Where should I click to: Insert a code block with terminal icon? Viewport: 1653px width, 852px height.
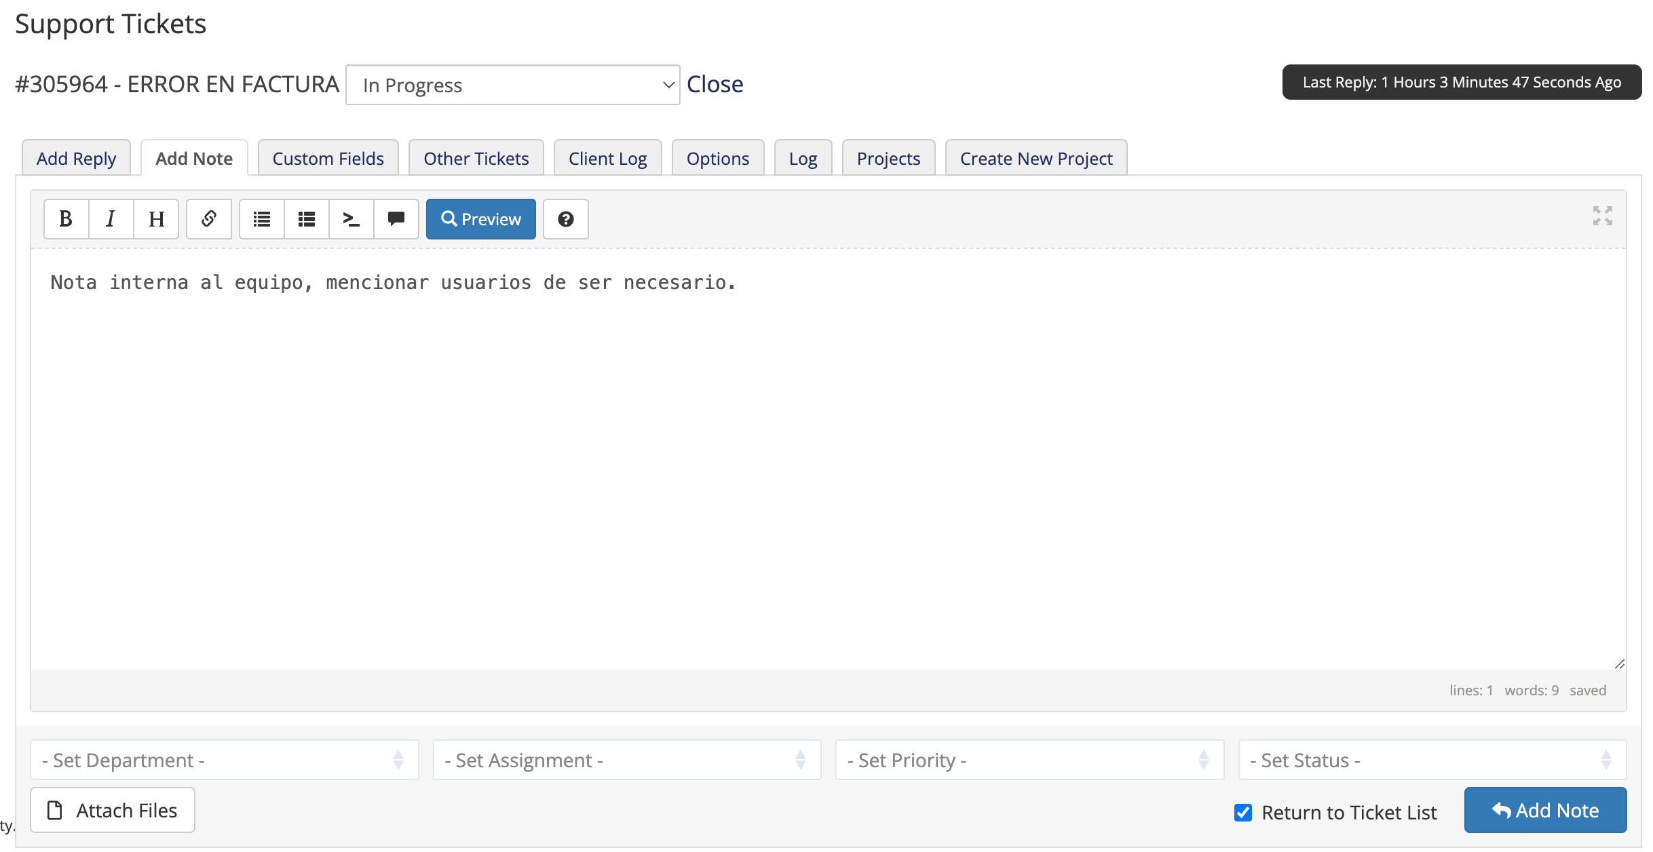[351, 219]
